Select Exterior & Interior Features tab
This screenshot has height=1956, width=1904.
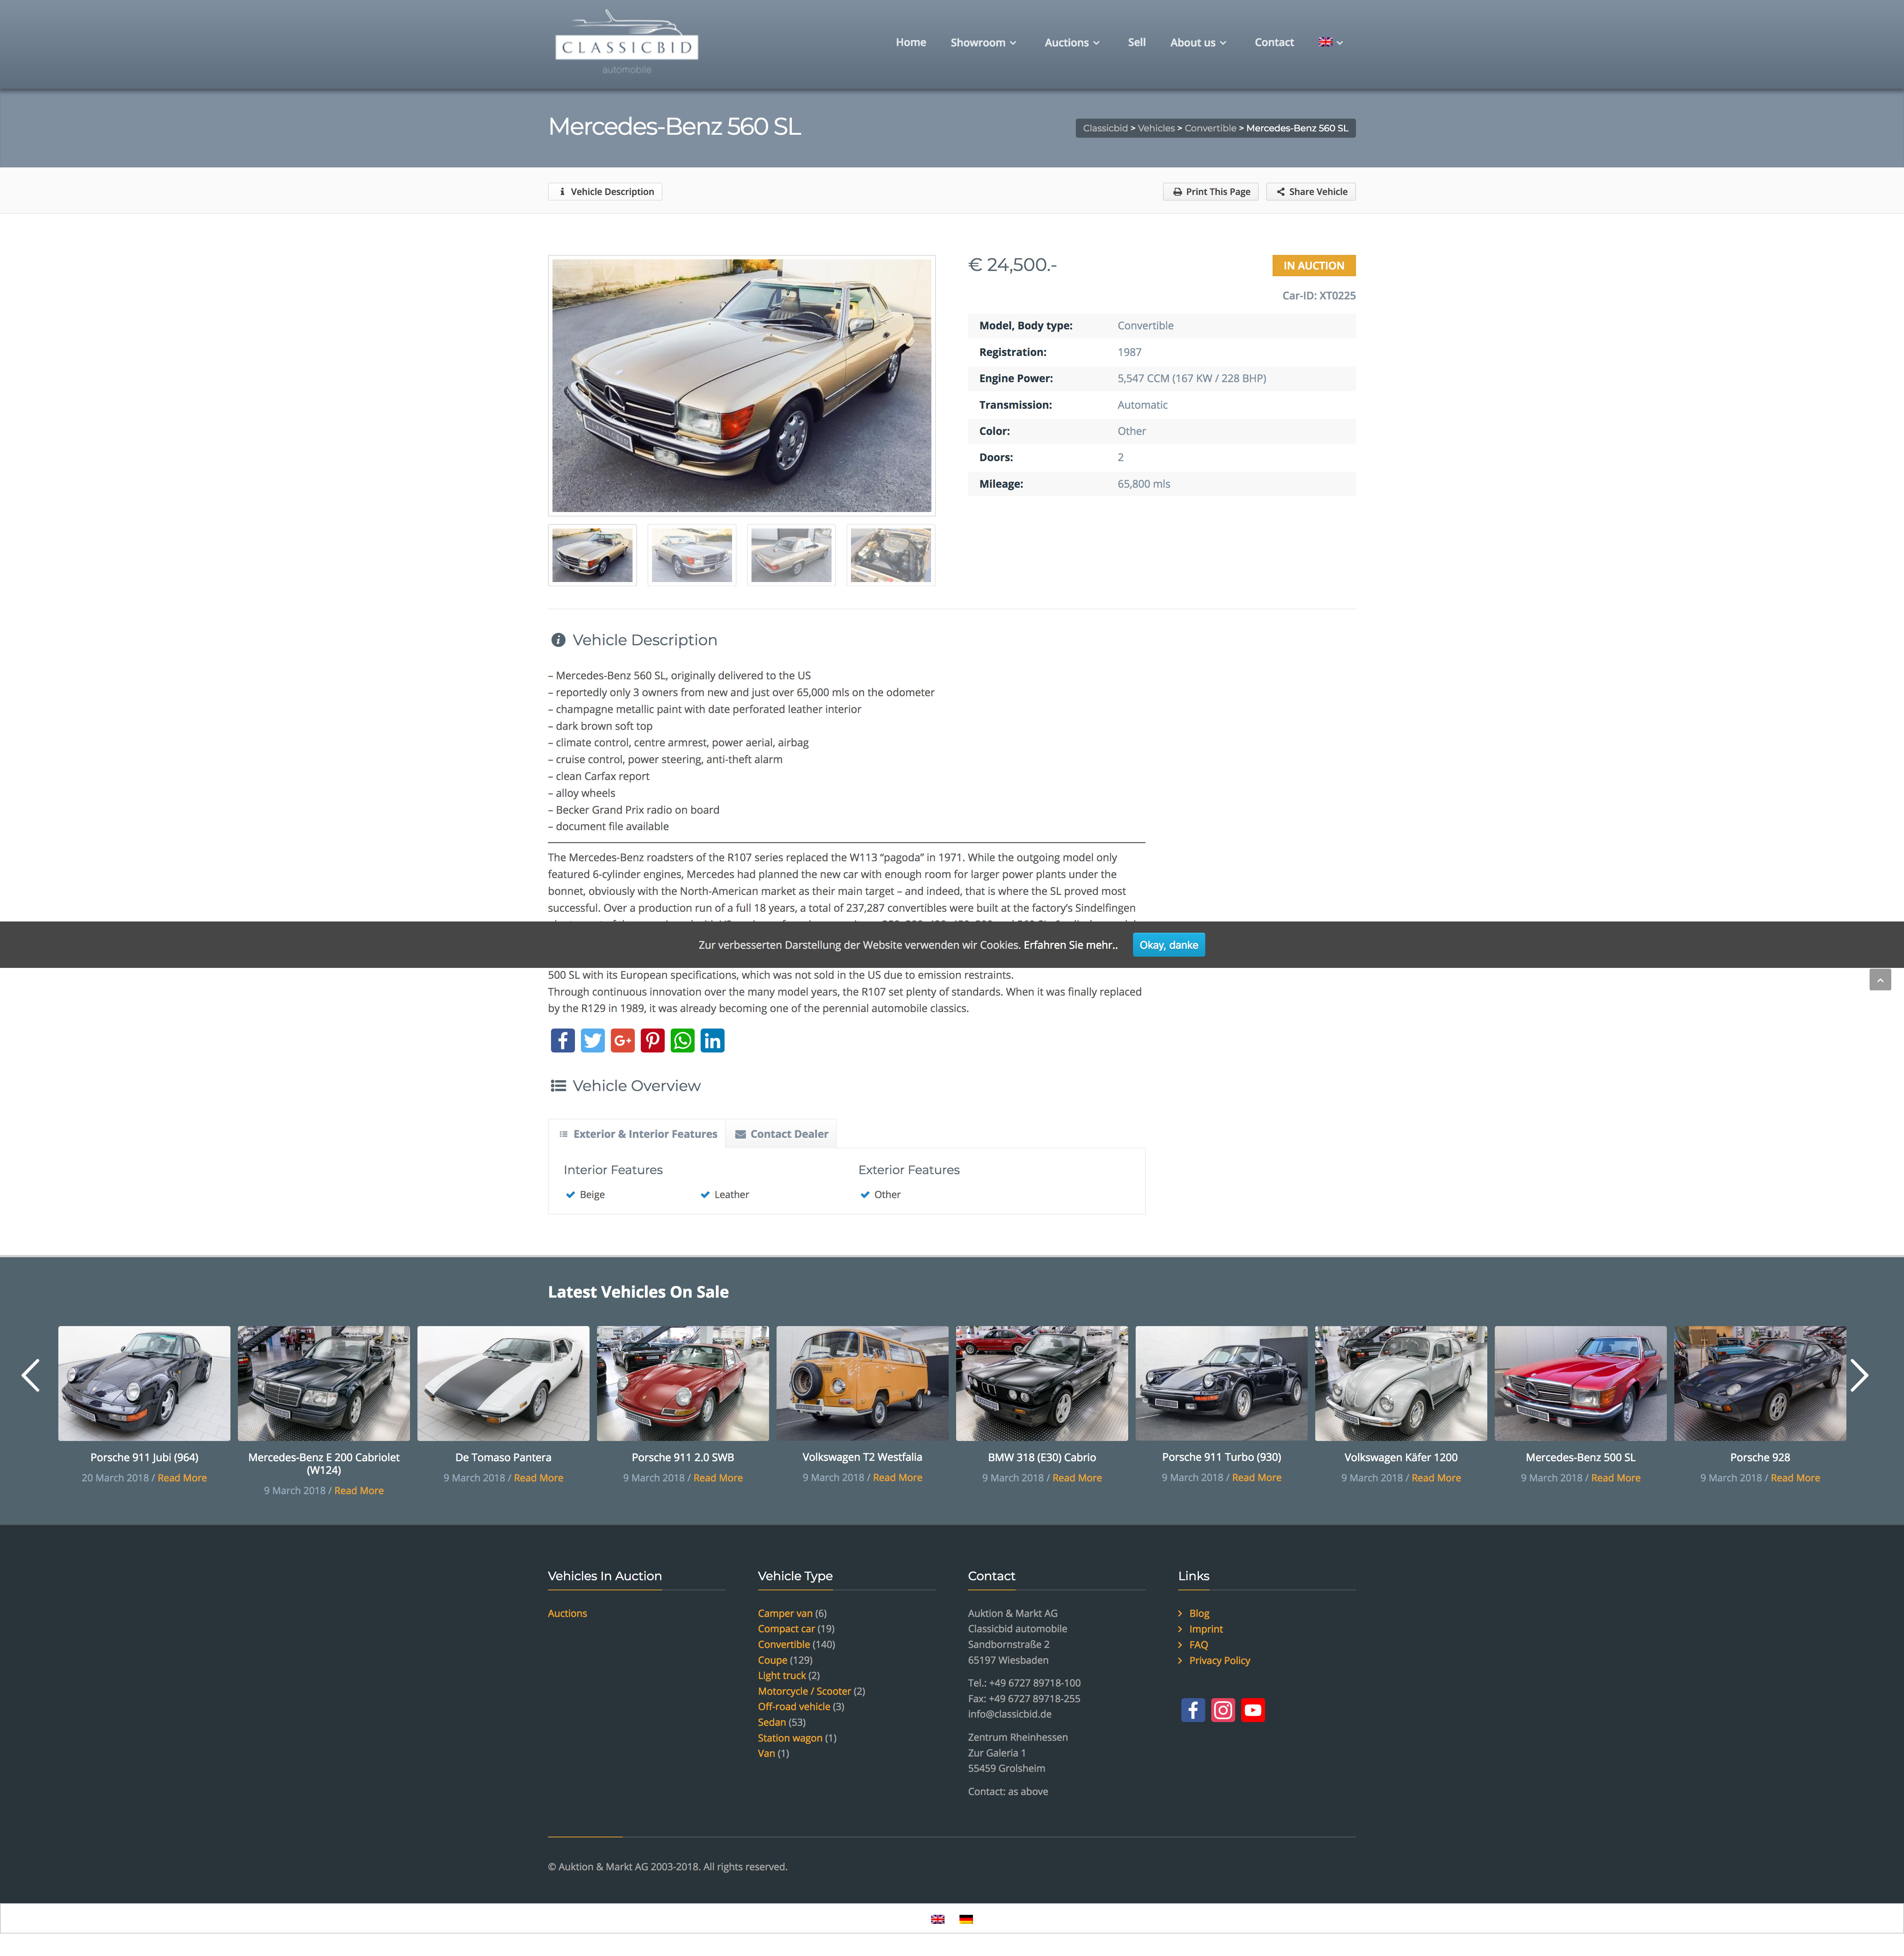638,1134
